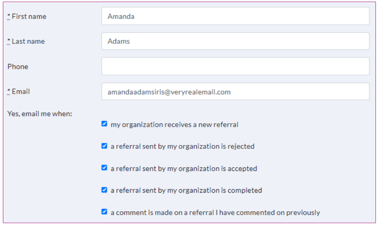Click the 'First name' field label
The image size is (378, 225).
click(29, 16)
